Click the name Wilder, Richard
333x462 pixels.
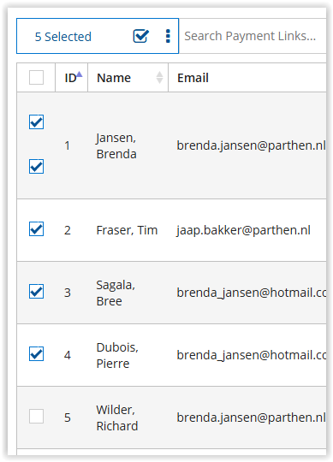(x=117, y=418)
